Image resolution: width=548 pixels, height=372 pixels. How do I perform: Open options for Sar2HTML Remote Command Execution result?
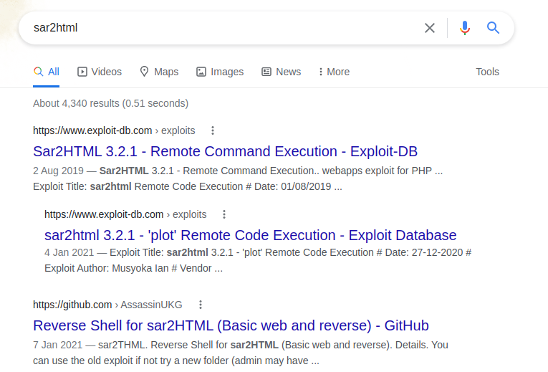(x=213, y=130)
